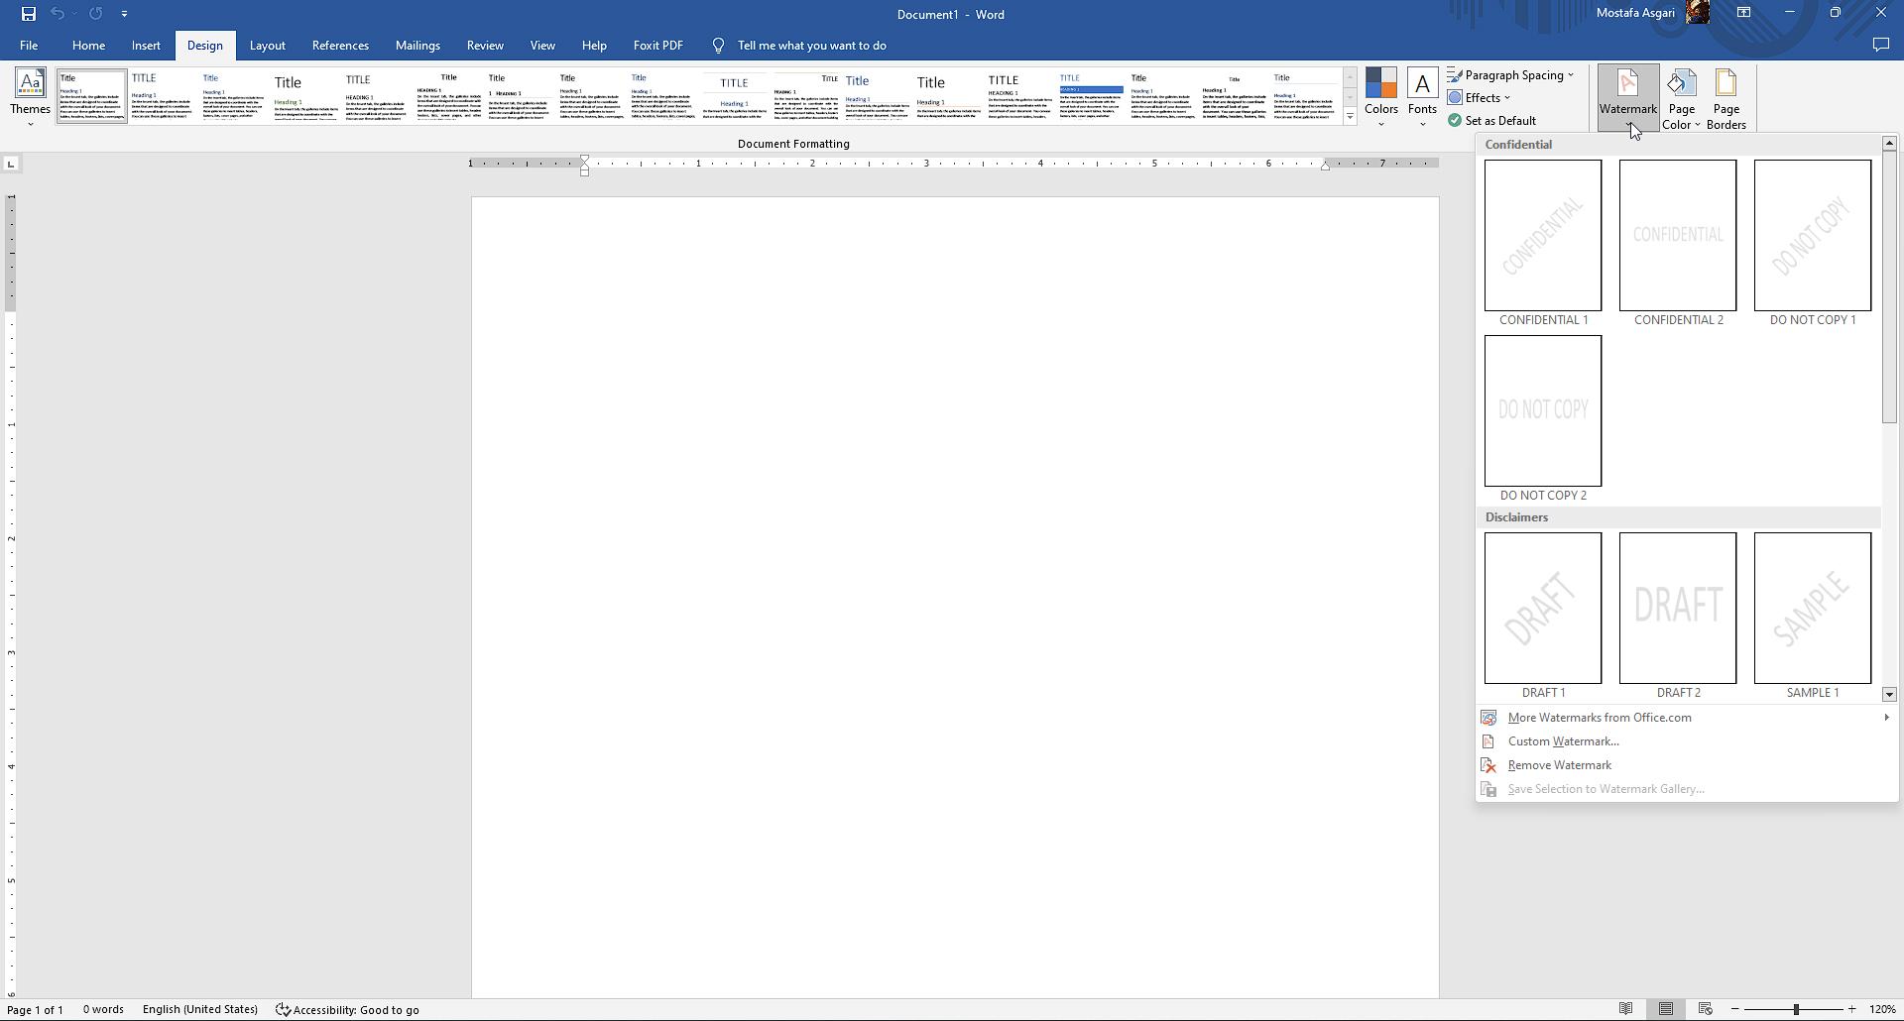Viewport: 1904px width, 1021px height.
Task: Choose Remove Watermark option
Action: pyautogui.click(x=1559, y=765)
